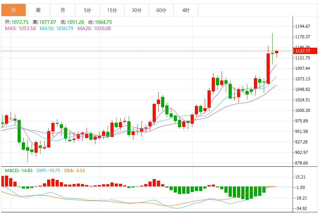Click the red 1137.77 current price label
319x213 pixels.
click(305, 51)
